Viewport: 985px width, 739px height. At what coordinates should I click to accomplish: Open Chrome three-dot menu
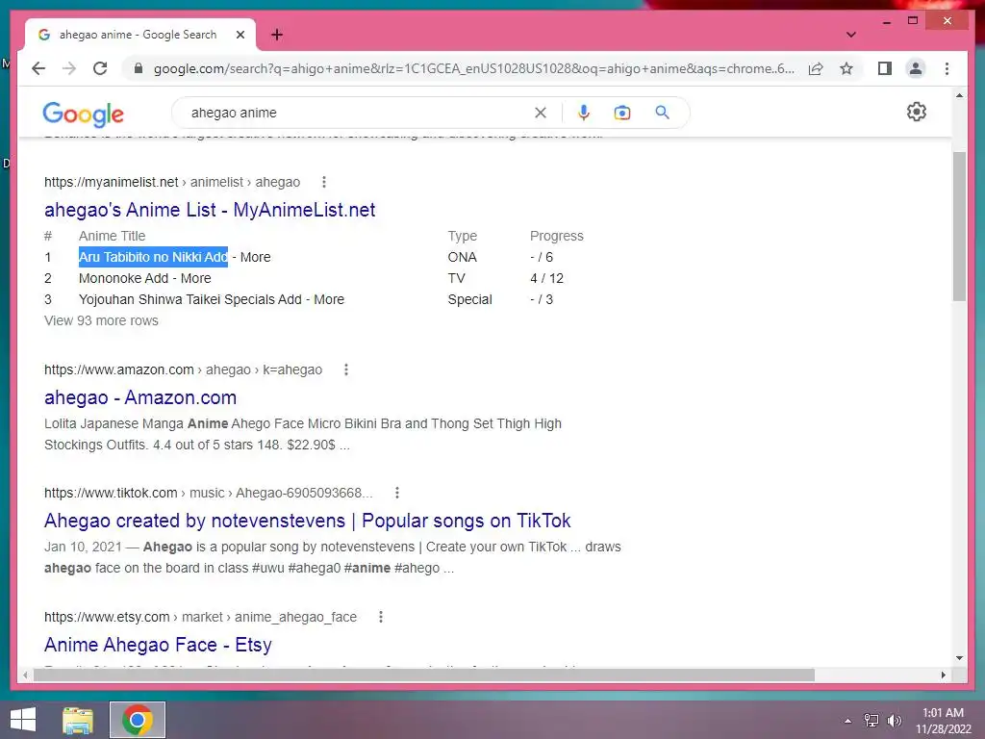pyautogui.click(x=947, y=68)
